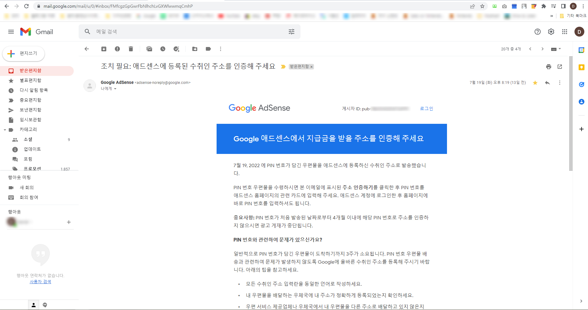588x310 pixels.
Task: Open message more options beside reply
Action: [560, 83]
